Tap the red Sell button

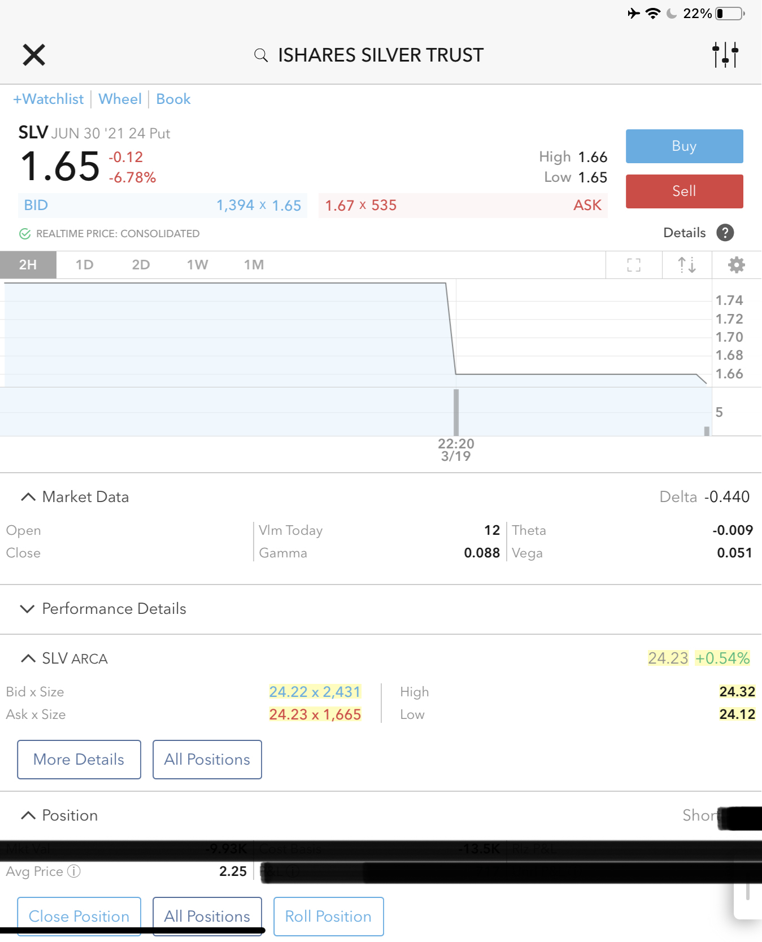click(x=684, y=191)
